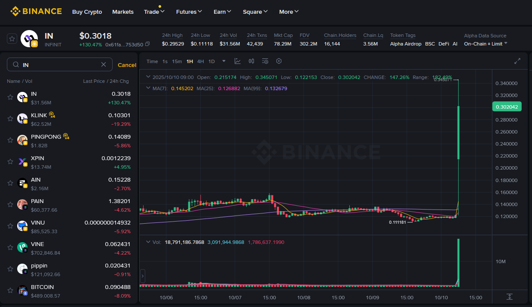Open the candlestick chart type selector
This screenshot has width=532, height=307.
pyautogui.click(x=251, y=61)
